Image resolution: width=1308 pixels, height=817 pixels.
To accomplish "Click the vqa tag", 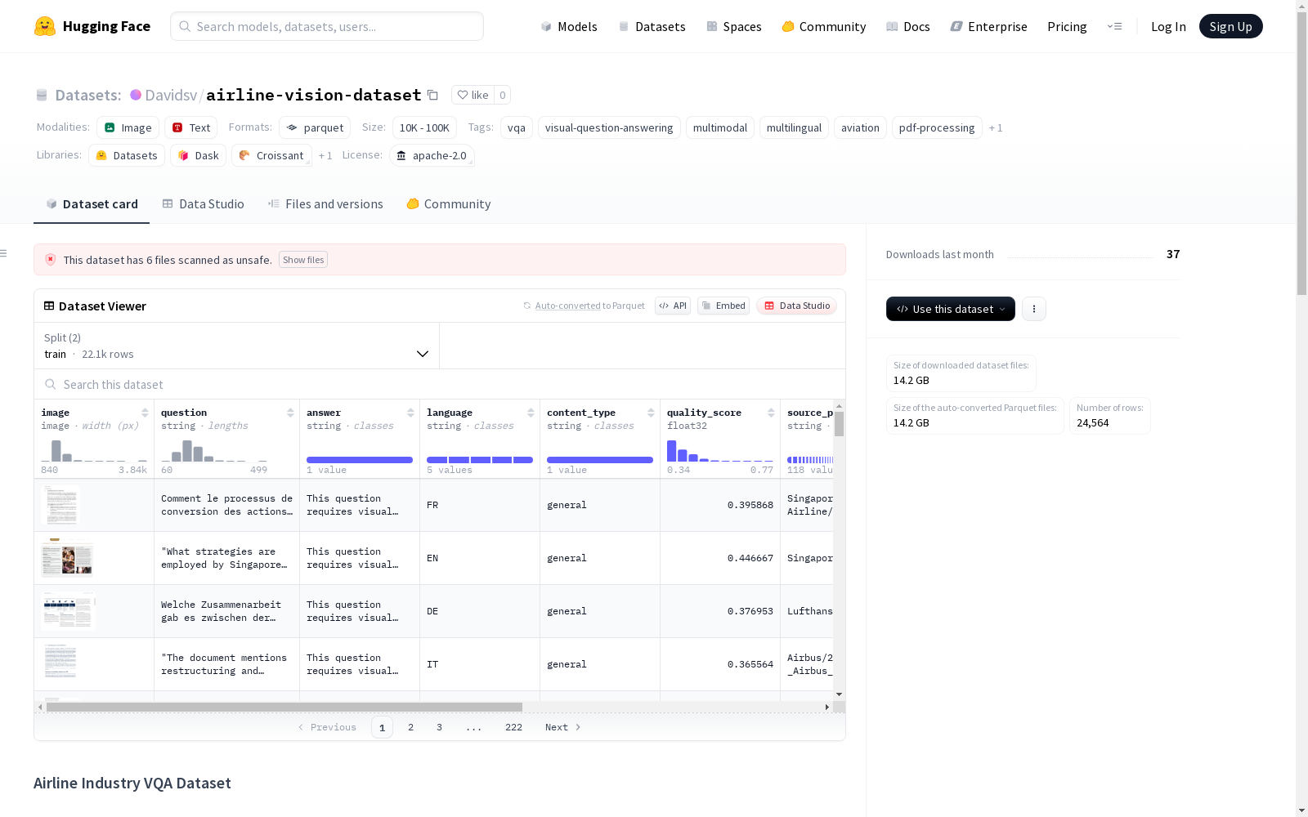I will pyautogui.click(x=517, y=127).
